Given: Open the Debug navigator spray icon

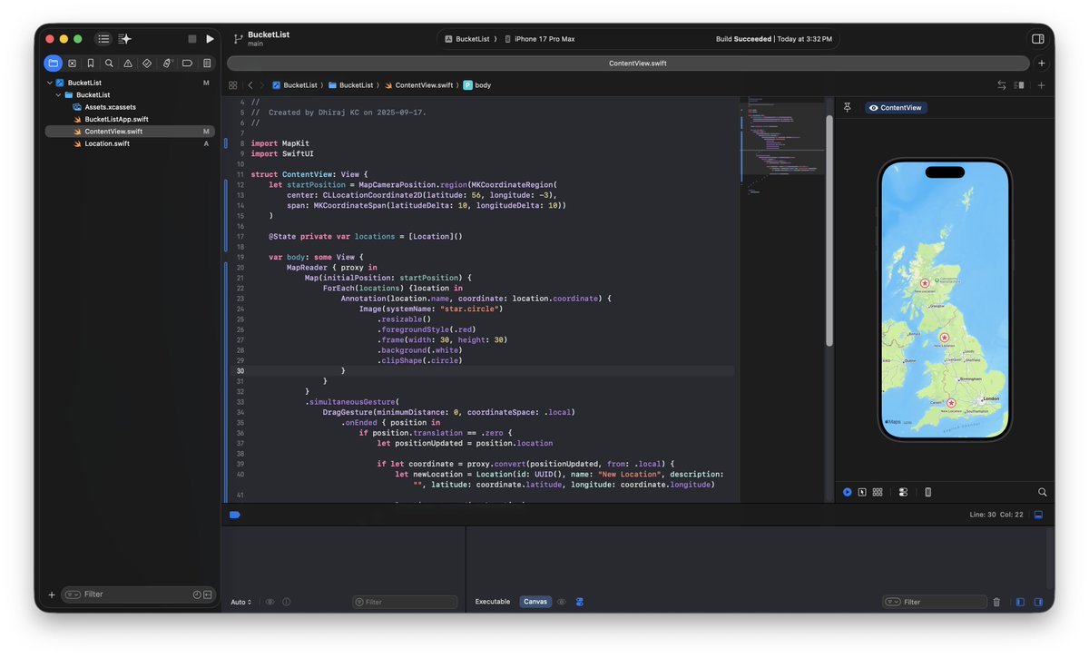Looking at the screenshot, I should [x=167, y=64].
